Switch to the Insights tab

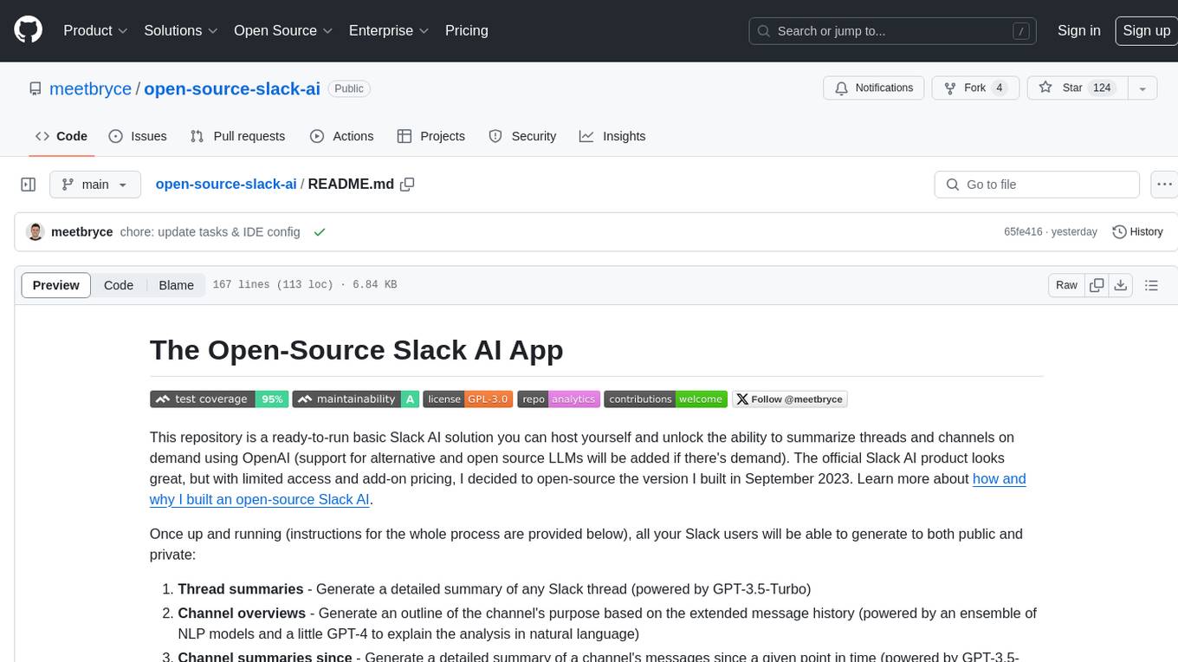(x=612, y=136)
